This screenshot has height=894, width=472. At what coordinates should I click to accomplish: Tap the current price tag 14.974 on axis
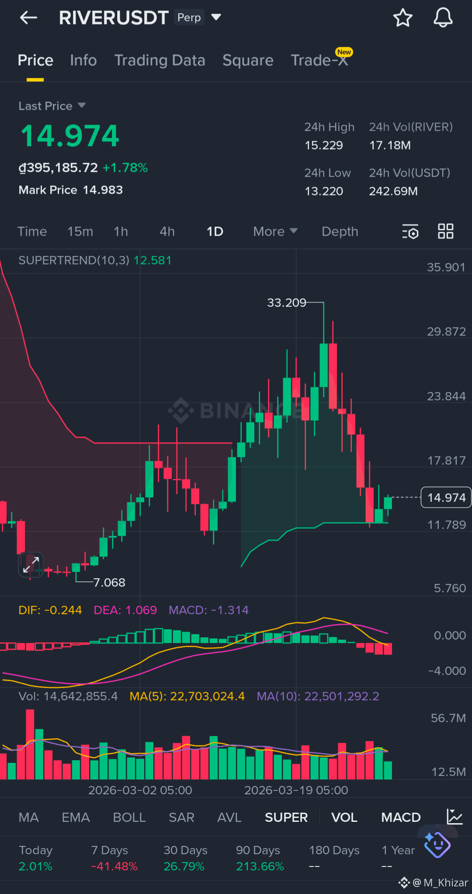(446, 497)
